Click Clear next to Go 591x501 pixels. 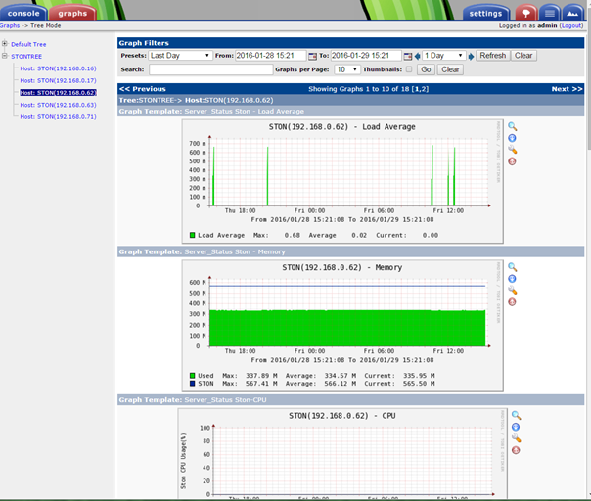(450, 69)
